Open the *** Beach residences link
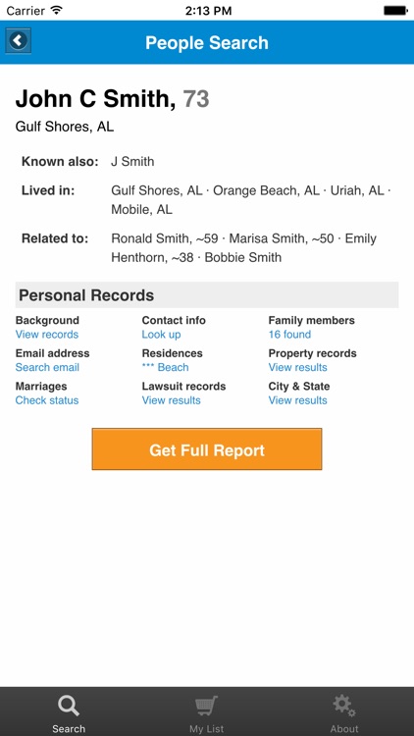 pos(165,367)
